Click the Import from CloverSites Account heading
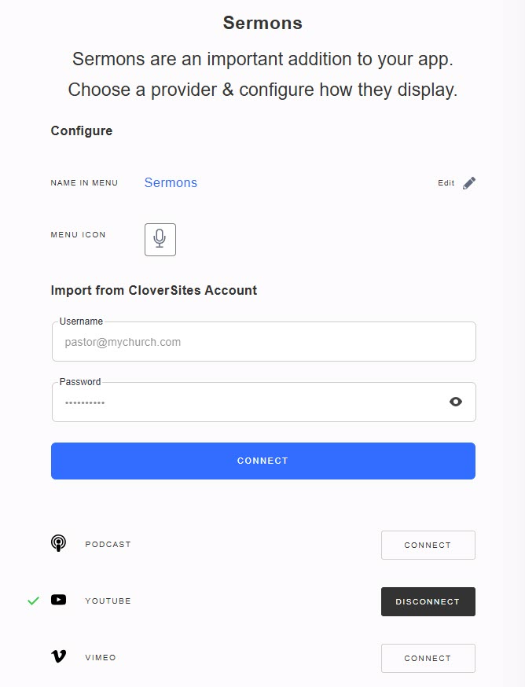 tap(154, 290)
